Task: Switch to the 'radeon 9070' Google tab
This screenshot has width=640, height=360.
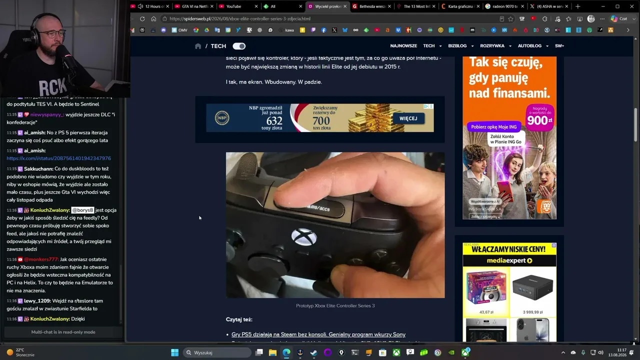Action: (504, 6)
